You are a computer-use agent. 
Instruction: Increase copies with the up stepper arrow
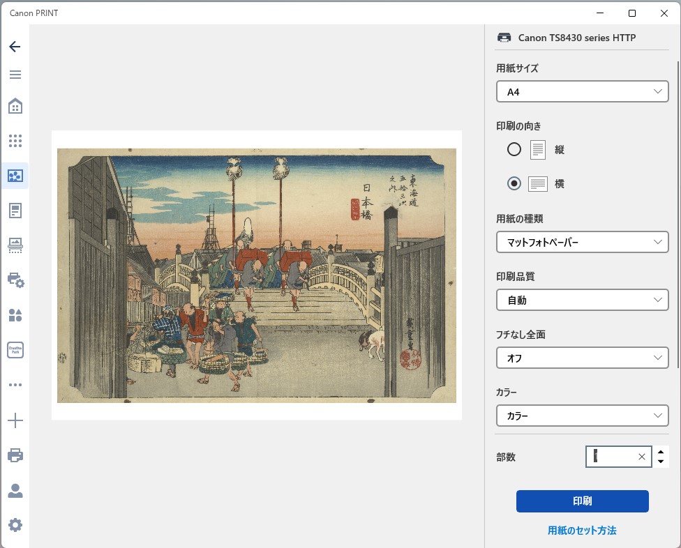coord(661,452)
